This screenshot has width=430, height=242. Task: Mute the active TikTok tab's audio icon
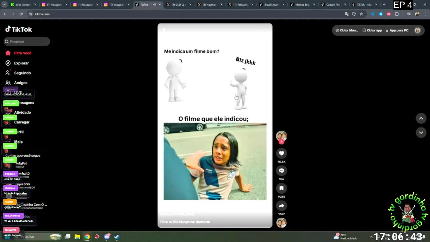[x=154, y=5]
